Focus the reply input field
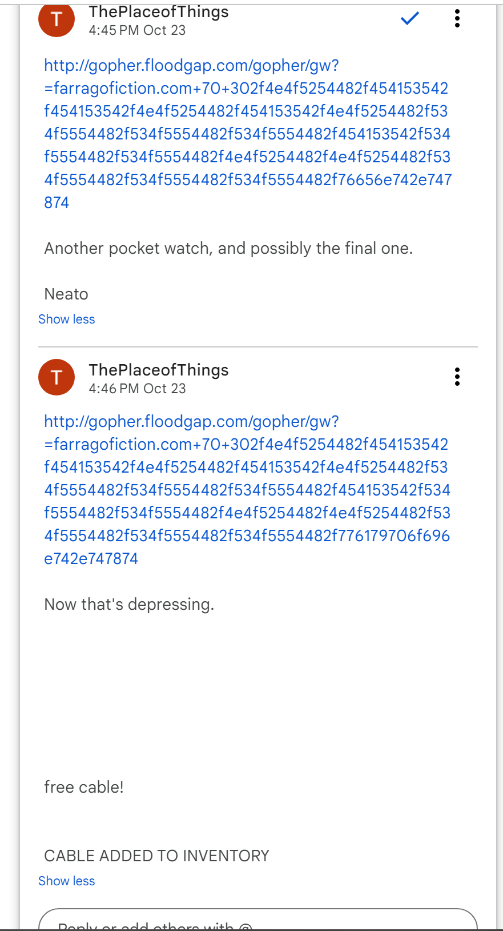Image resolution: width=503 pixels, height=931 pixels. pyautogui.click(x=257, y=921)
